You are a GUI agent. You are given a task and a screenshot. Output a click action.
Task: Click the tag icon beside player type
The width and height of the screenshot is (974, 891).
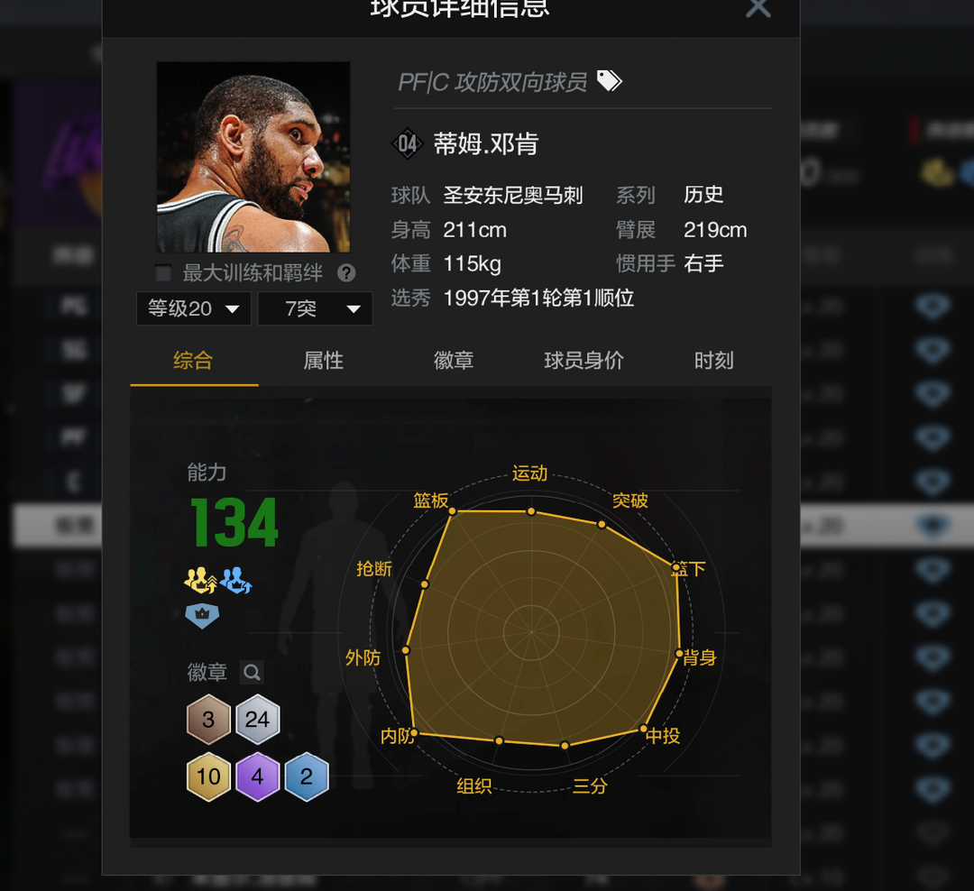point(609,81)
